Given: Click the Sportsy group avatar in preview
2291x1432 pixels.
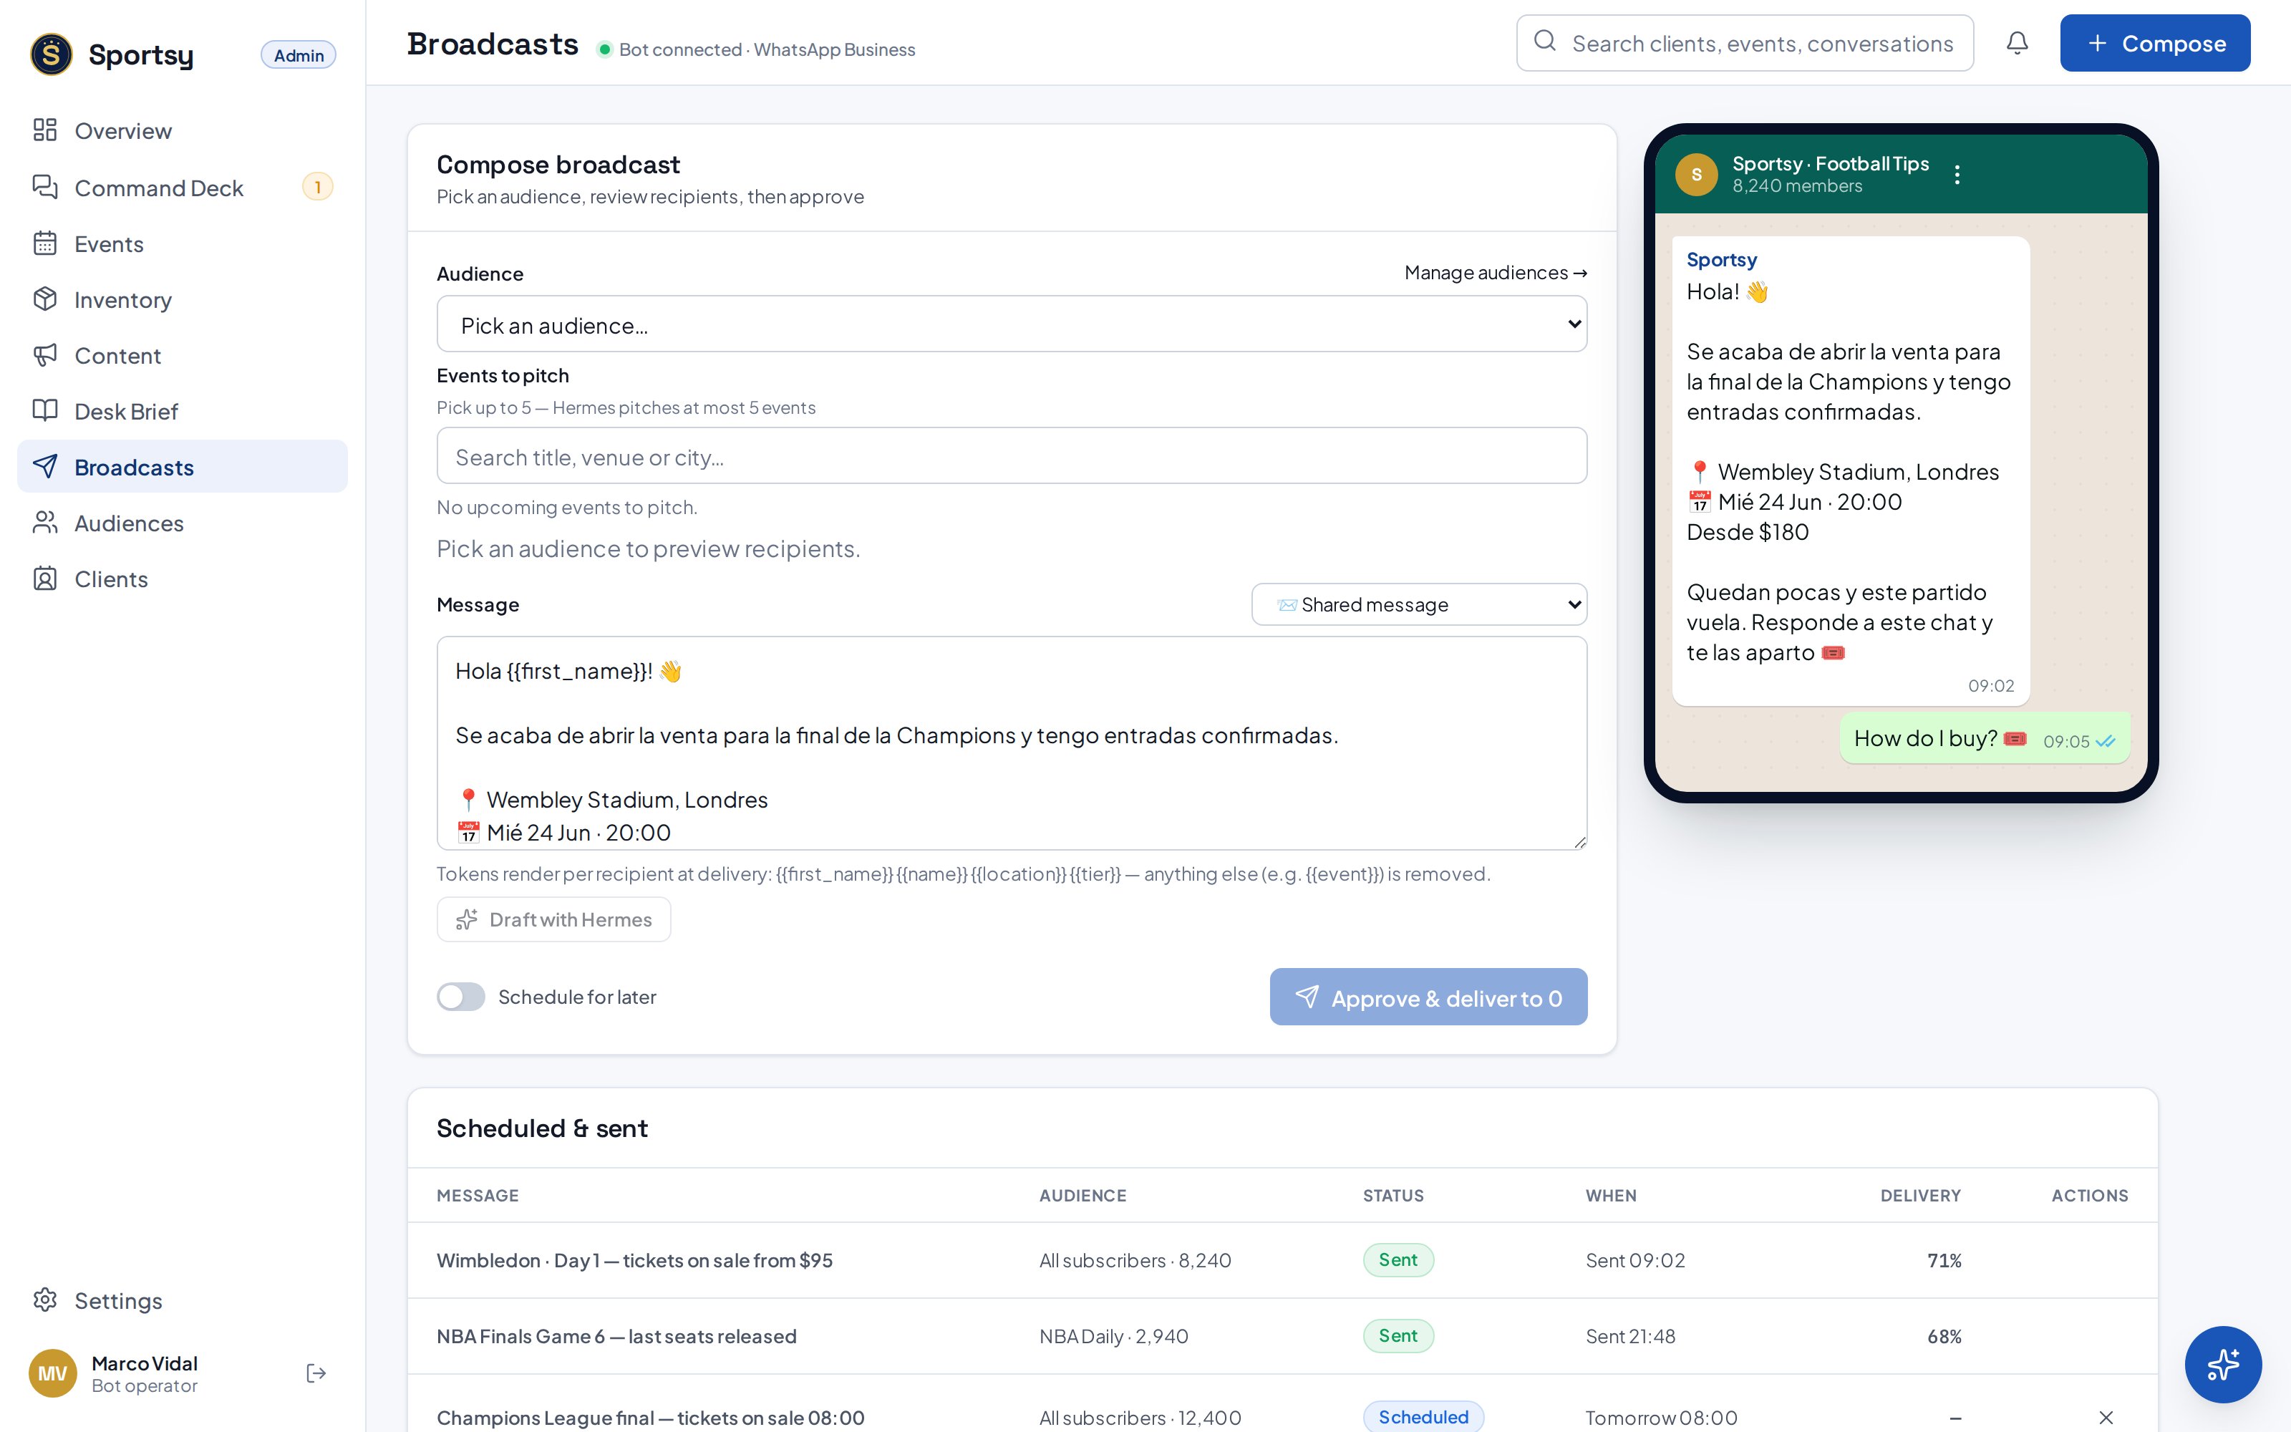Looking at the screenshot, I should coord(1697,174).
